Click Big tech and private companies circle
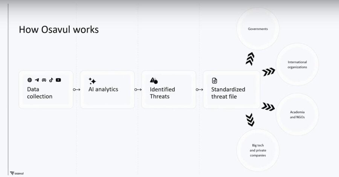This screenshot has height=177, width=339. click(x=258, y=150)
